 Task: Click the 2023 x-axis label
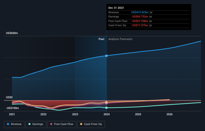pyautogui.click(x=75, y=114)
